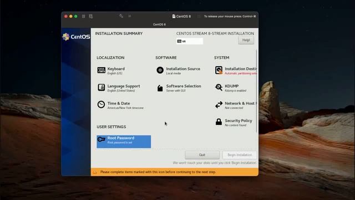
Task: Click 'Root password is set' text
Action: pyautogui.click(x=120, y=143)
